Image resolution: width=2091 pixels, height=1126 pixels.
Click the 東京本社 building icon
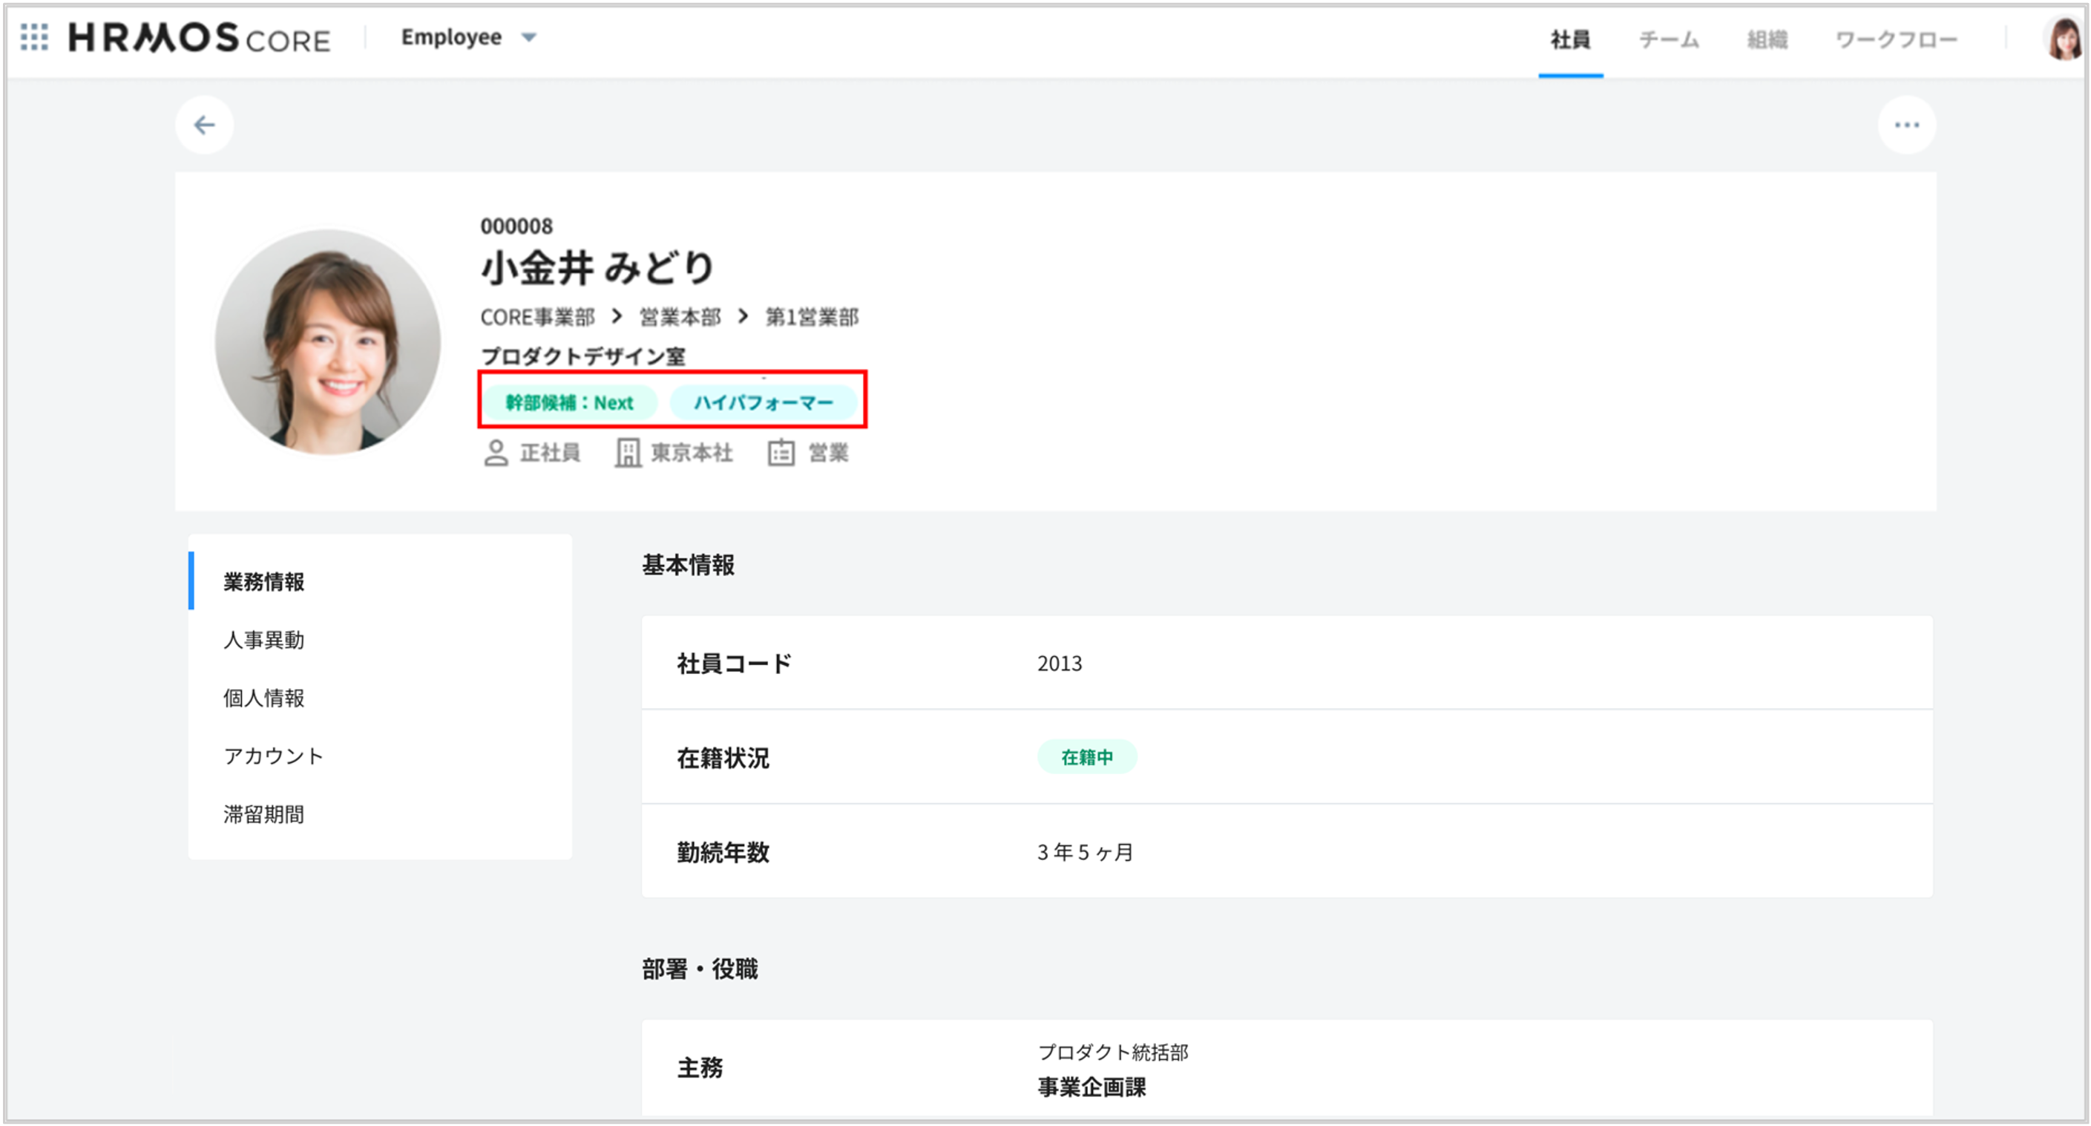(x=628, y=453)
